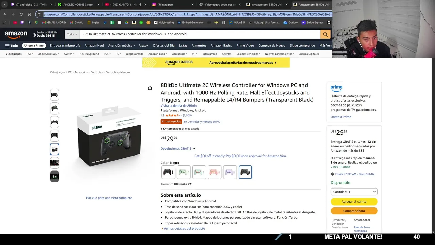Switch to ANDREICHO1013 Stream tab
435x245 pixels.
coord(78,5)
